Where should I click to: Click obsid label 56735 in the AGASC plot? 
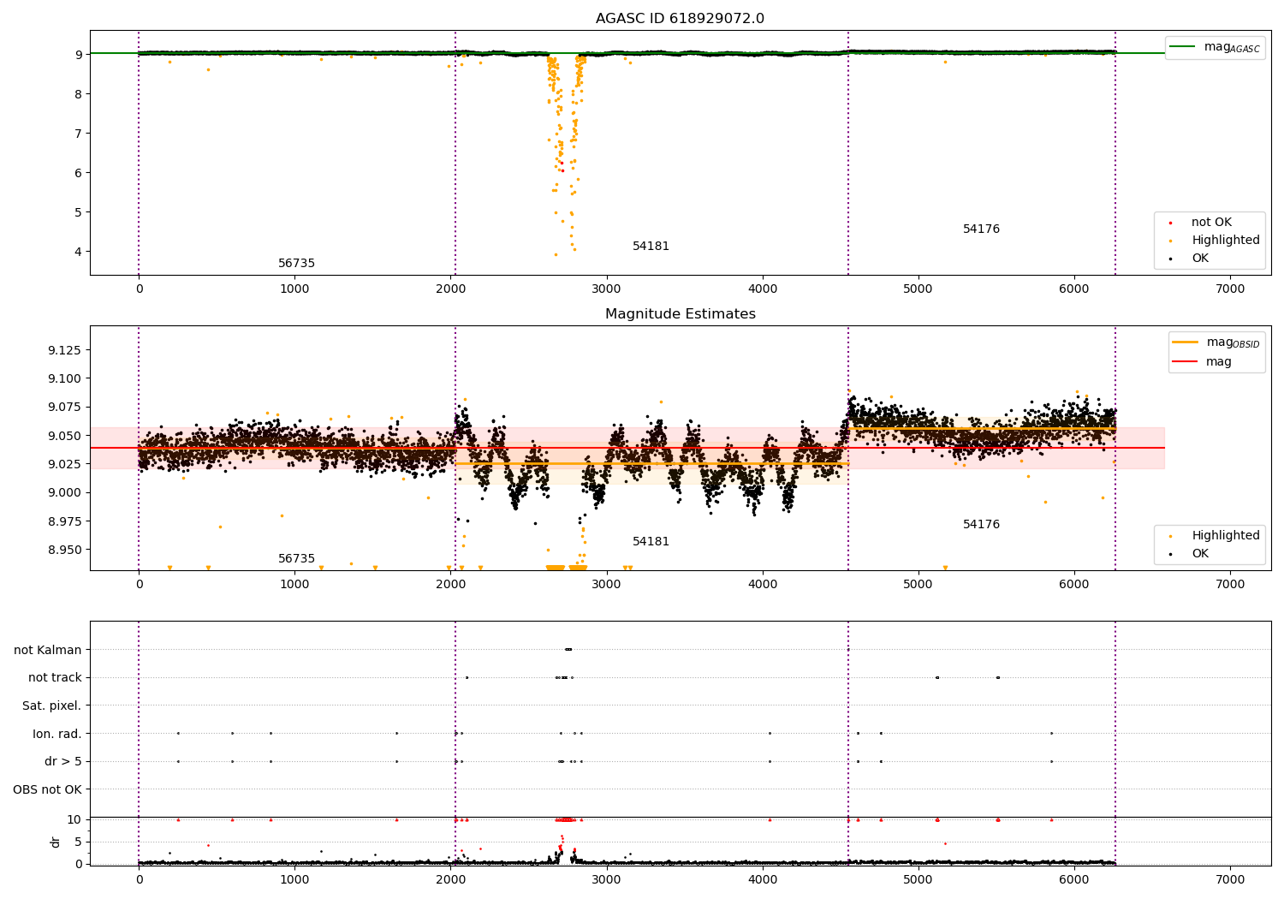[296, 264]
